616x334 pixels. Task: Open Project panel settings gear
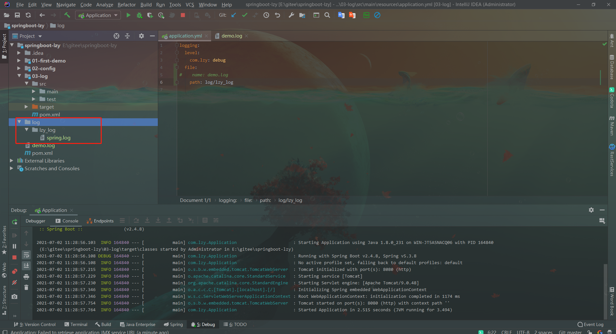[x=141, y=36]
